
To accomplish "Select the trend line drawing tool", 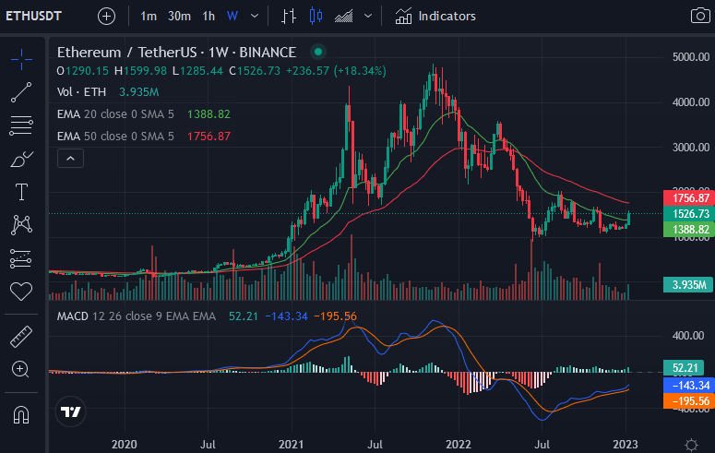I will tap(21, 92).
